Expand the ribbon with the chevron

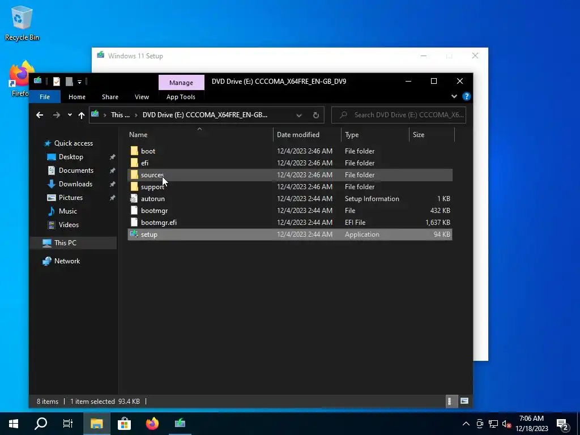point(454,96)
